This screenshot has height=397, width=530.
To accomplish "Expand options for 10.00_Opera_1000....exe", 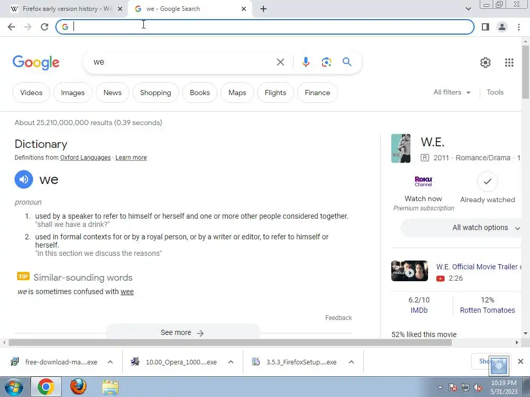I will [231, 362].
